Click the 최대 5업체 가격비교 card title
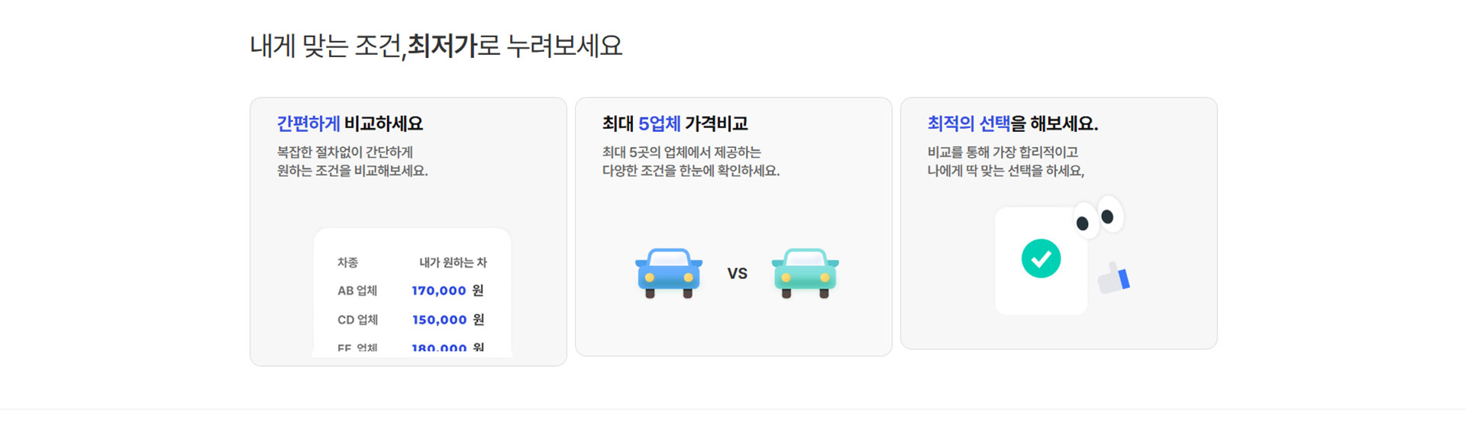This screenshot has height=443, width=1466. coord(675,124)
